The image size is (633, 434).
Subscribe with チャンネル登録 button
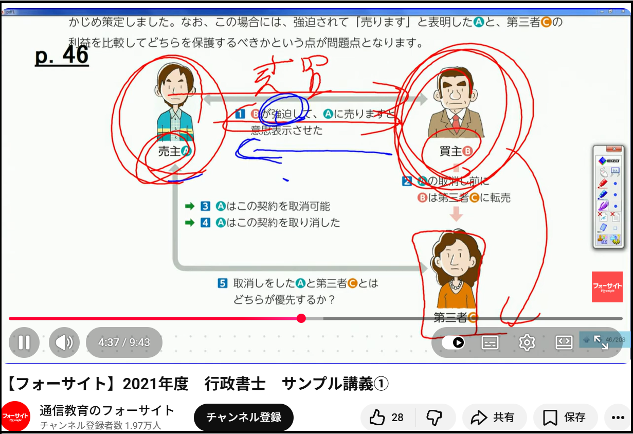pyautogui.click(x=244, y=417)
